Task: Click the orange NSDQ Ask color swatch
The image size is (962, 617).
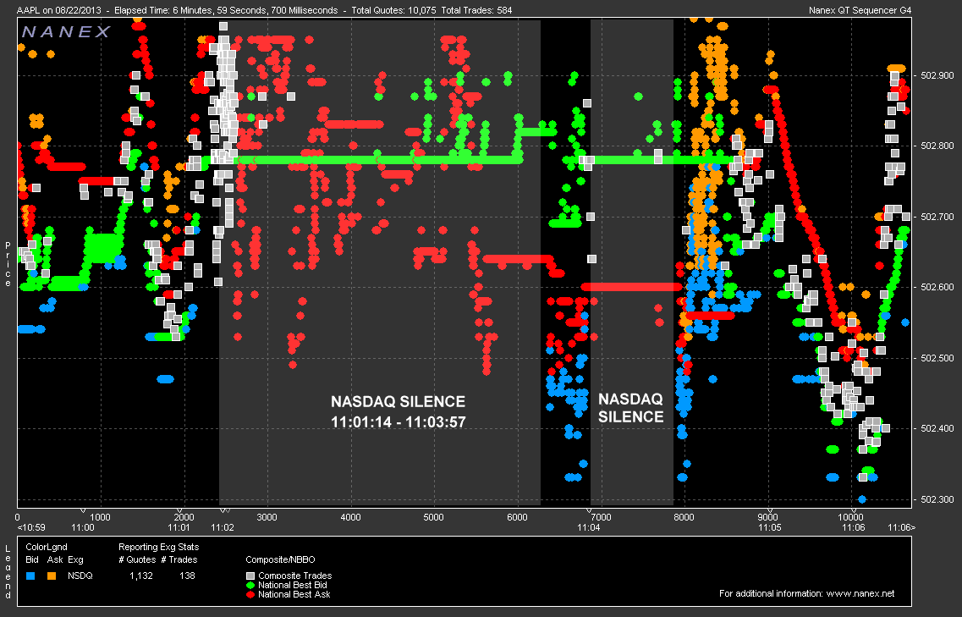Action: 52,576
